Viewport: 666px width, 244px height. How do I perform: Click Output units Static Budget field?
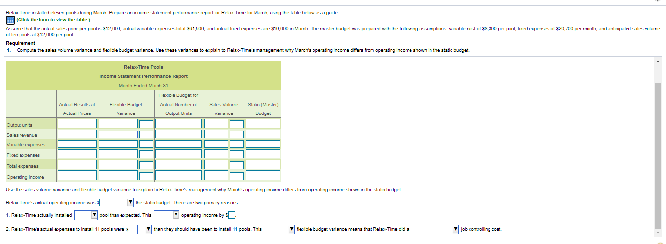[263, 123]
